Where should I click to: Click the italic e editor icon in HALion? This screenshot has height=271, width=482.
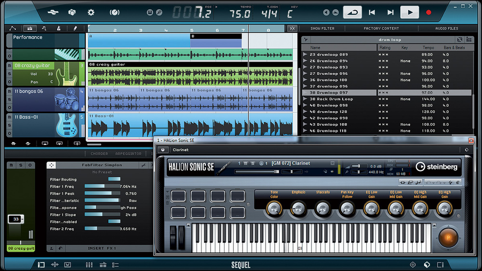(x=458, y=182)
